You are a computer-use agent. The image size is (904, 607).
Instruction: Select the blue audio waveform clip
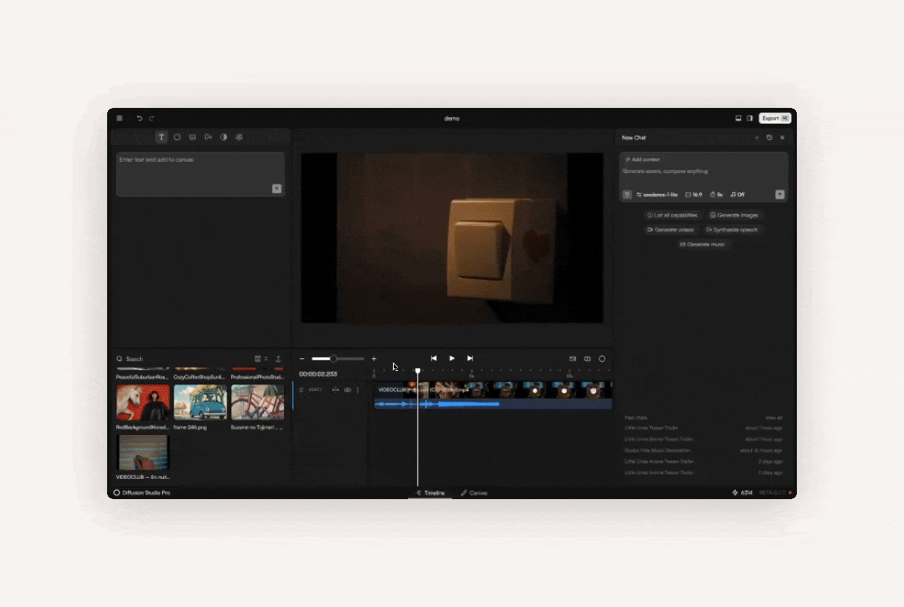pos(493,404)
